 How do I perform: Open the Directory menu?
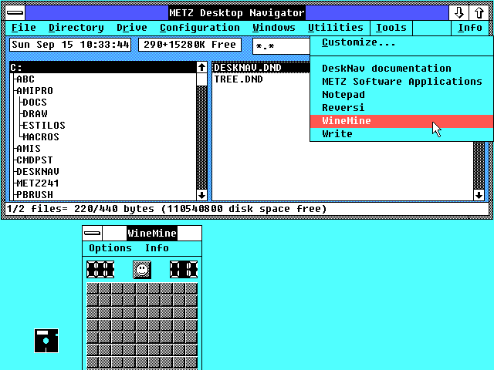coord(76,28)
